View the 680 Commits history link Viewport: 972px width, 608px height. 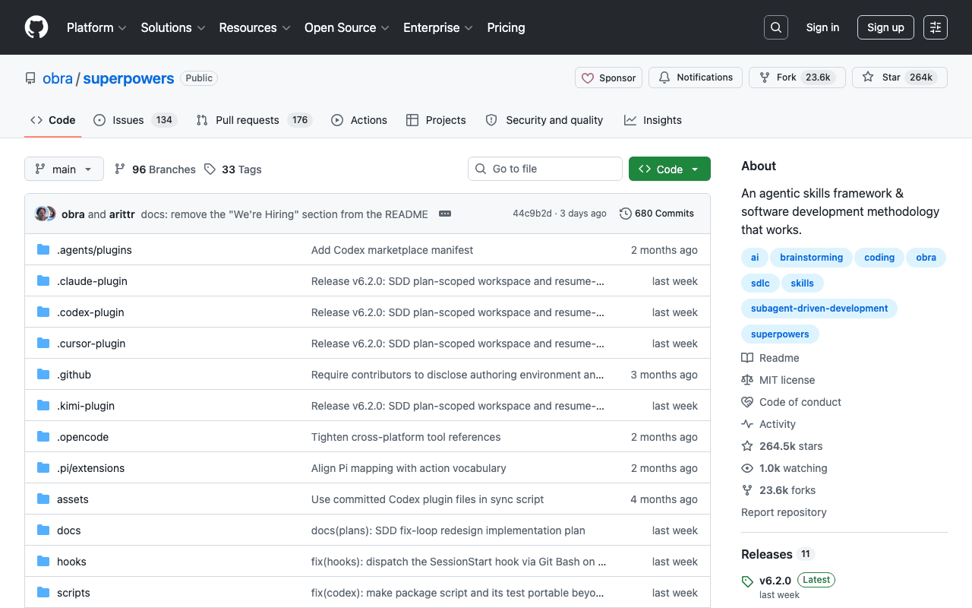tap(657, 214)
